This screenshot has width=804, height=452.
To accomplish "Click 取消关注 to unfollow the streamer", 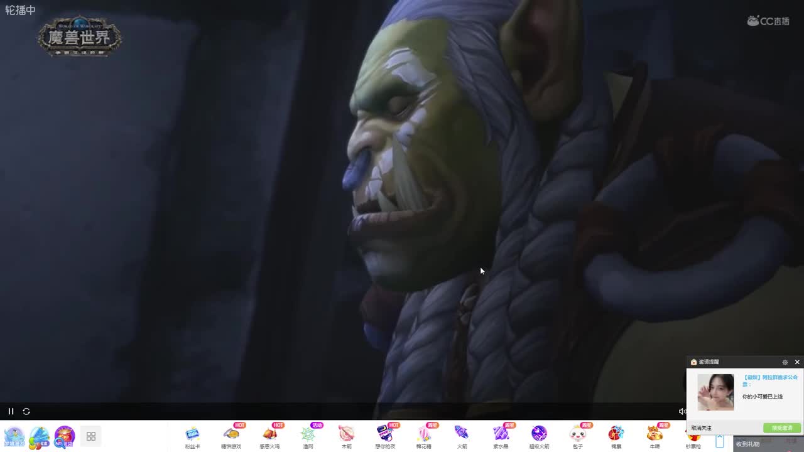I will (x=701, y=428).
